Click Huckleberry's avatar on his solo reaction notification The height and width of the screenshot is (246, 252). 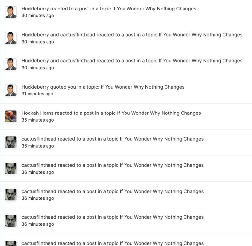(x=11, y=12)
